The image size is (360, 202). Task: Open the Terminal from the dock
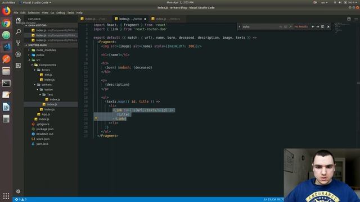point(6,83)
